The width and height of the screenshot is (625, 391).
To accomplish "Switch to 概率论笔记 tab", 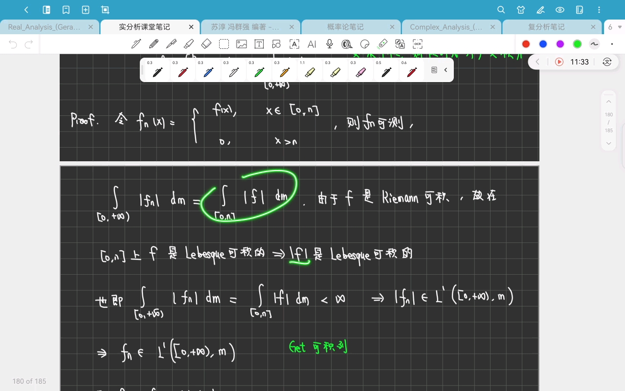I will coord(345,27).
